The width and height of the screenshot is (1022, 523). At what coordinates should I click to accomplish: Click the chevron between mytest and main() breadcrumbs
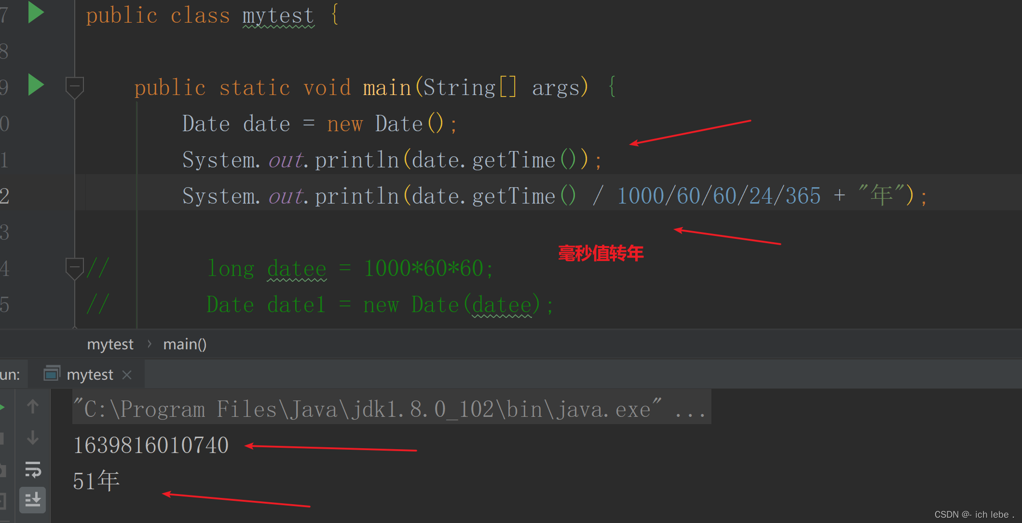click(149, 344)
